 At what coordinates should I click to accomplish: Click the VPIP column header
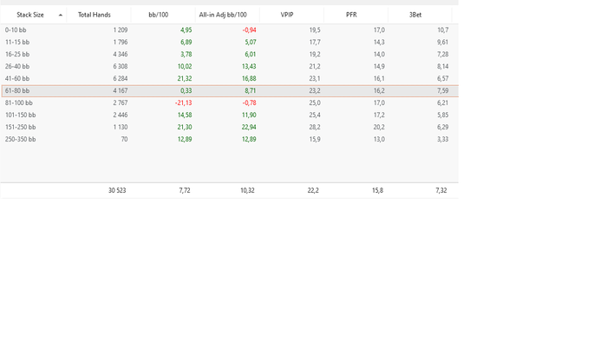pyautogui.click(x=287, y=15)
